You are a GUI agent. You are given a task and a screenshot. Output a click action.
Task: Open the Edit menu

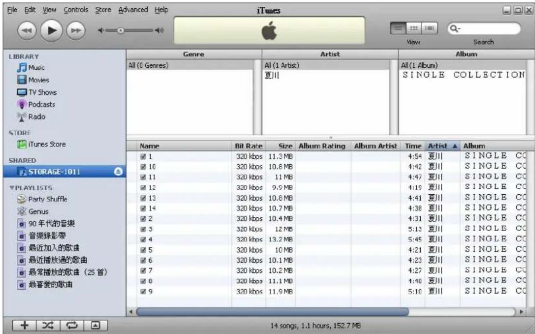29,10
